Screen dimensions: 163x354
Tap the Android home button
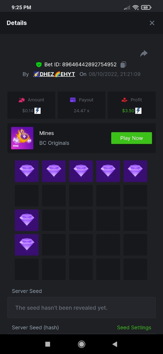[81, 344]
